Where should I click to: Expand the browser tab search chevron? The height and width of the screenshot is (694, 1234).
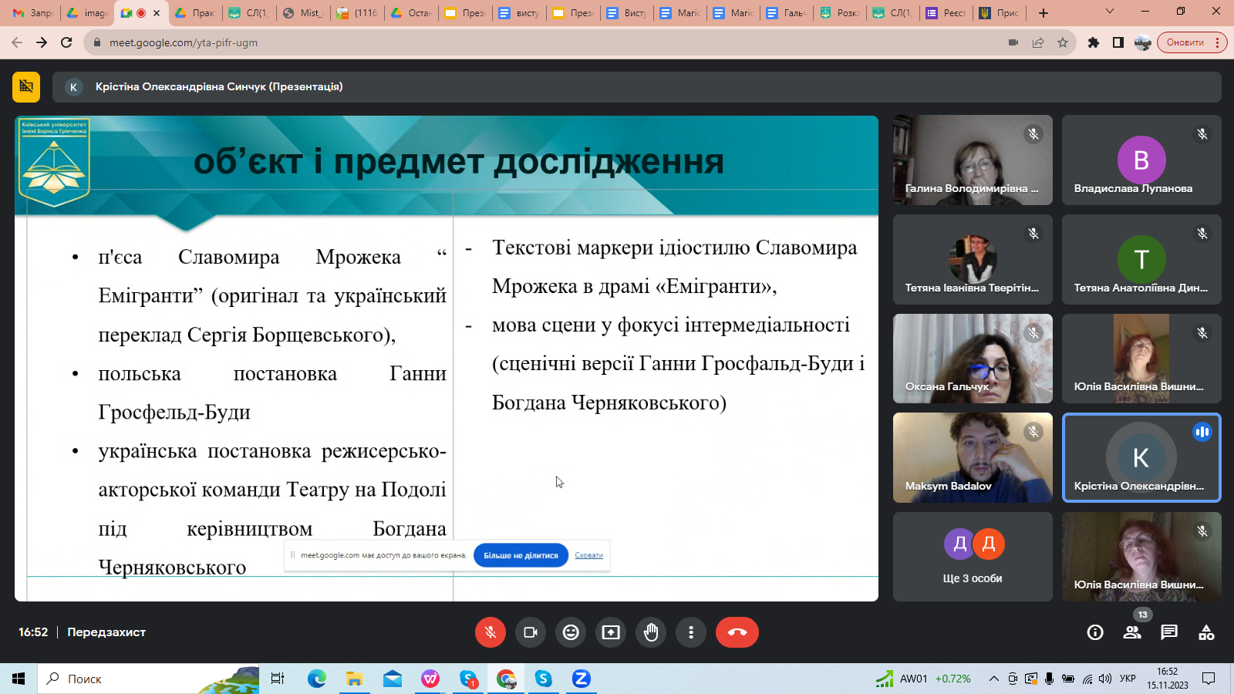point(1110,12)
